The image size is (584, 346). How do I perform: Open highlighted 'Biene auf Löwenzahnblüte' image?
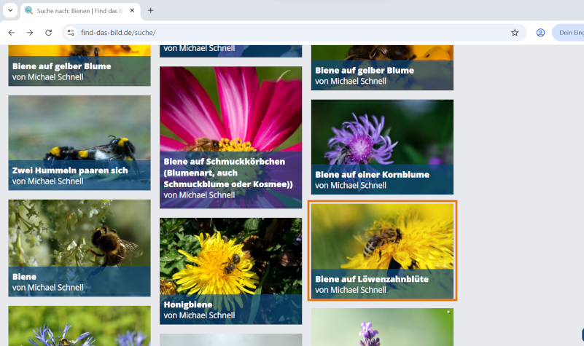[382, 250]
